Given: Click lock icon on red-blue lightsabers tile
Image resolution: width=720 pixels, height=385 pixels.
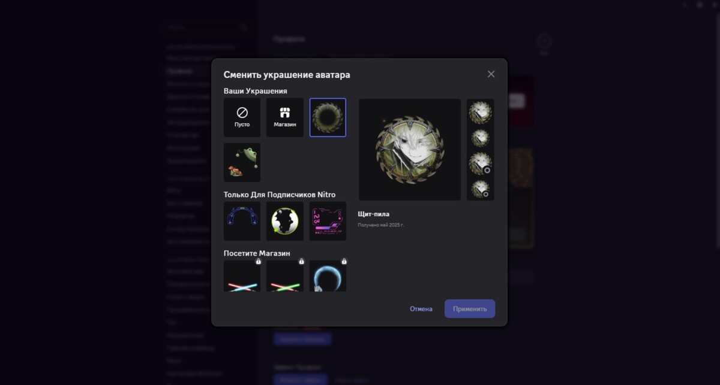Looking at the screenshot, I should pyautogui.click(x=259, y=262).
